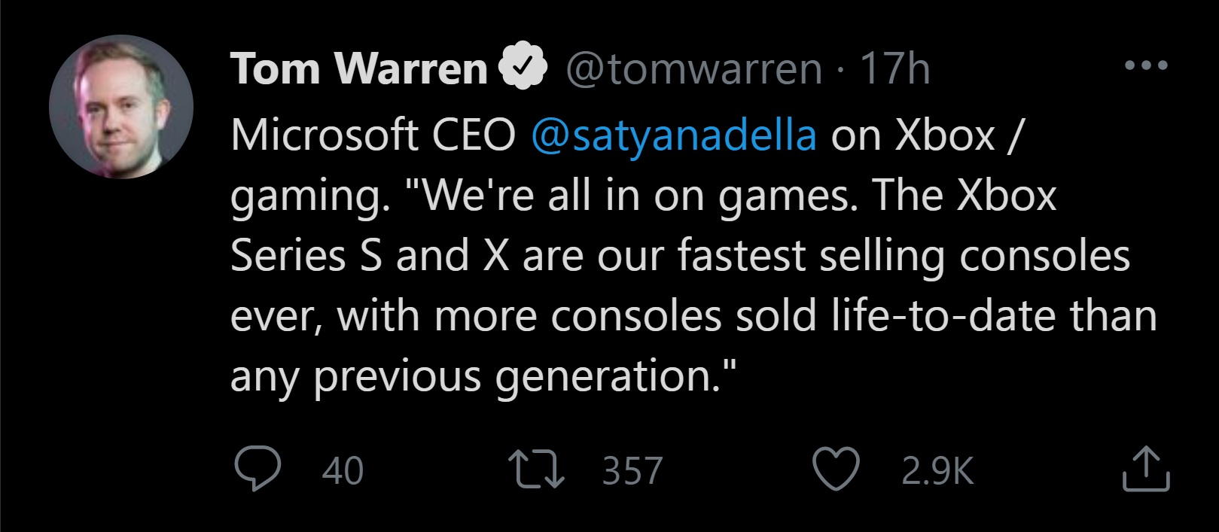The image size is (1219, 532).
Task: Retweet this post using the arrows icon
Action: 535,468
